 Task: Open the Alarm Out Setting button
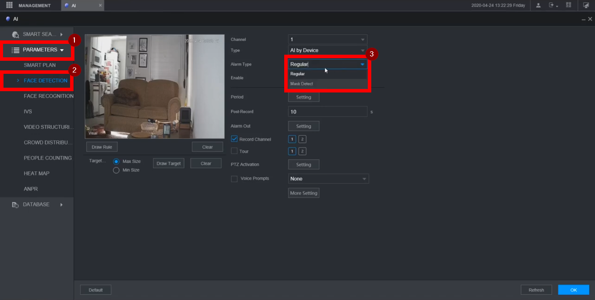(x=304, y=126)
